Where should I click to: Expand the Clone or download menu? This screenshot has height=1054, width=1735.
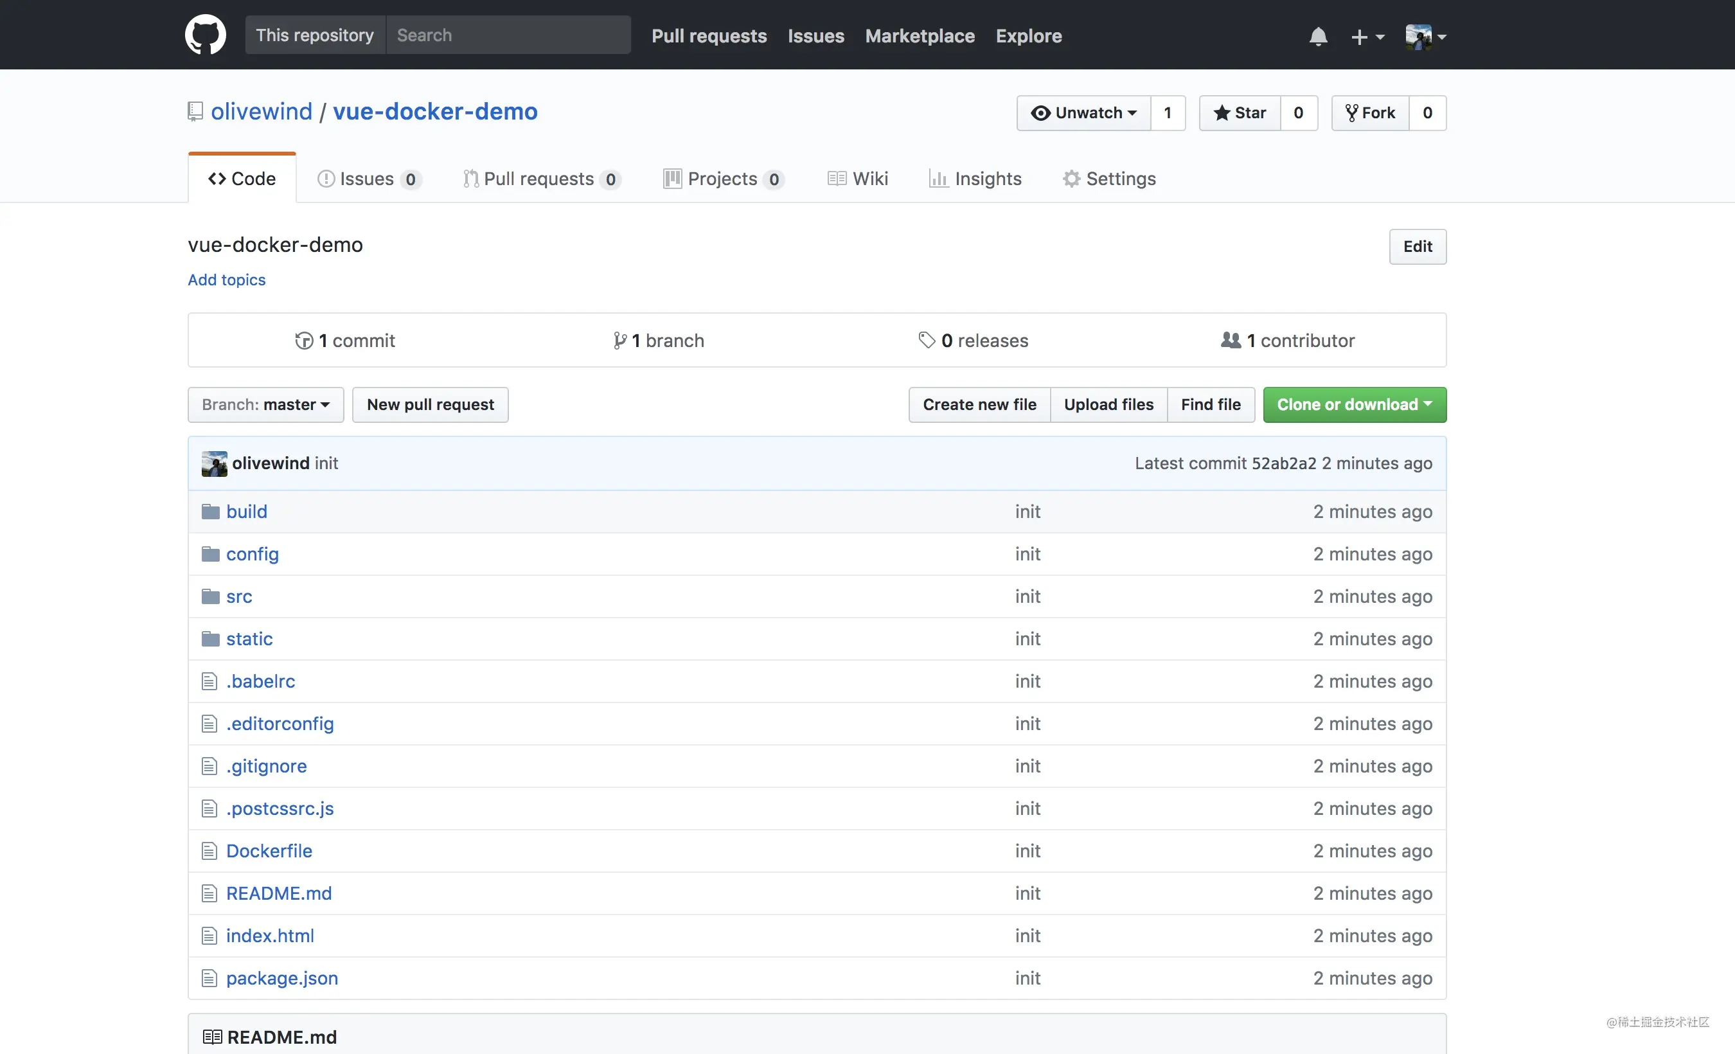[x=1354, y=405]
